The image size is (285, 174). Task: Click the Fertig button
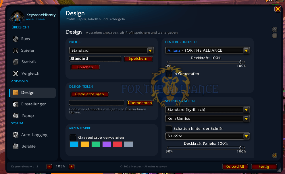pos(264,167)
